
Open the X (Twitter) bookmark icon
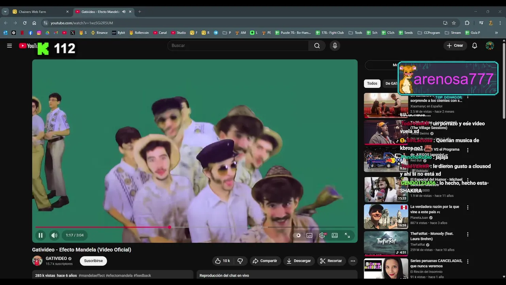click(x=73, y=33)
